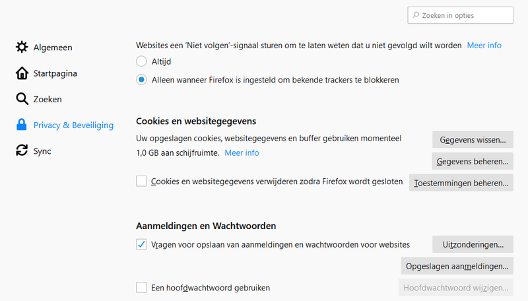Image resolution: width=528 pixels, height=301 pixels.
Task: Click the Algemeen gear icon
Action: [22, 47]
